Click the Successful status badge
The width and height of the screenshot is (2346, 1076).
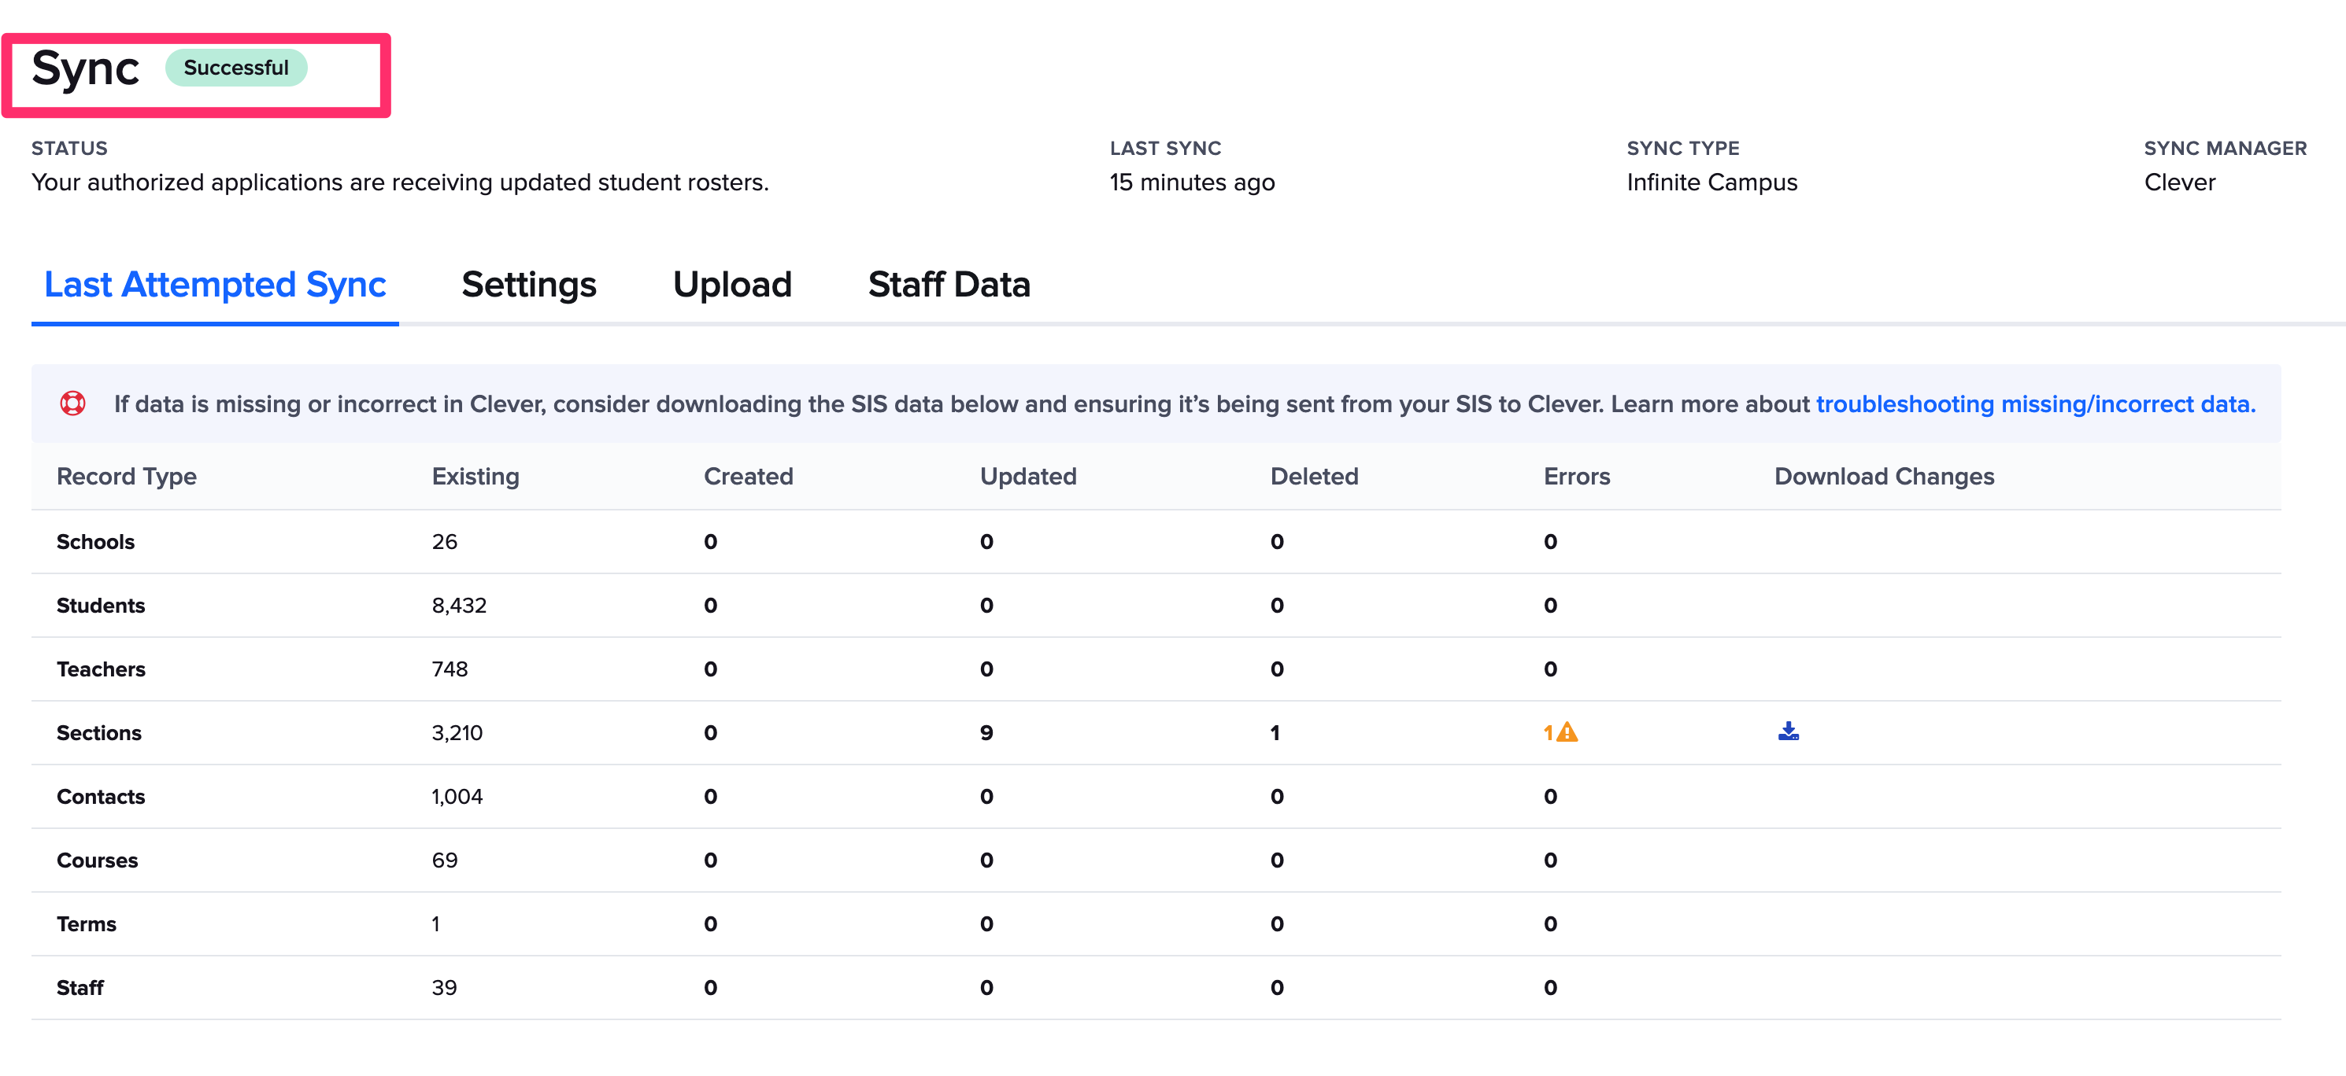point(236,68)
